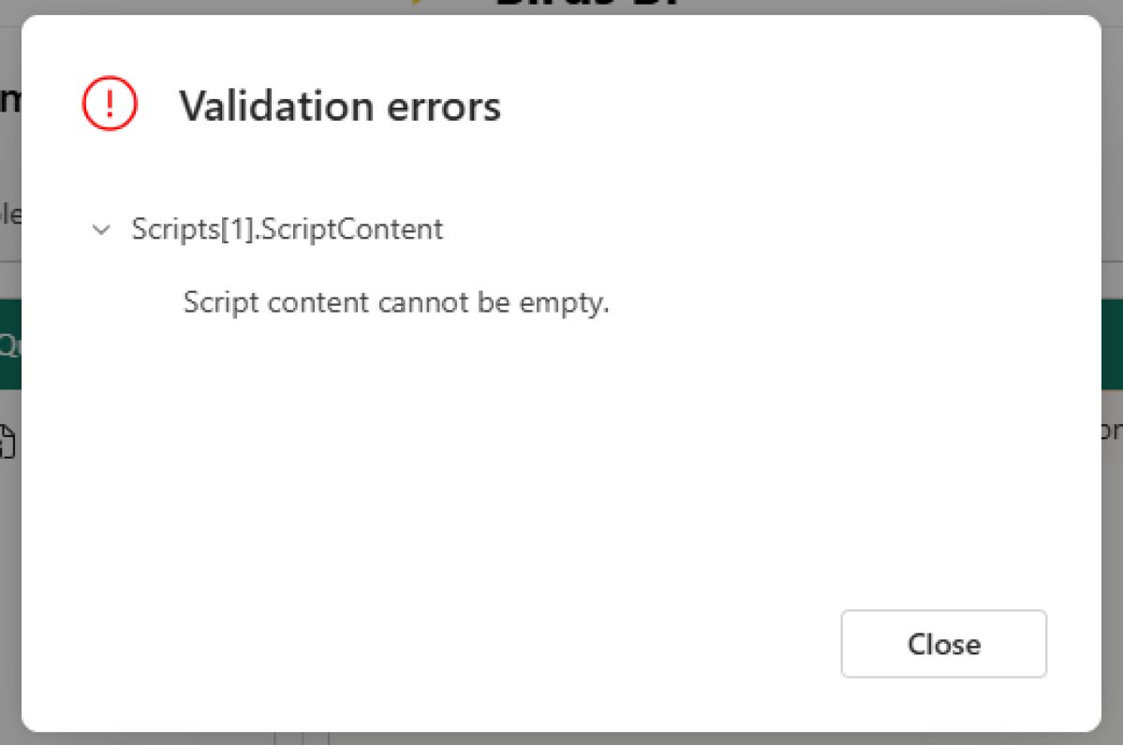
Task: Click the cut-off bold title above the dialog
Action: (587, 4)
